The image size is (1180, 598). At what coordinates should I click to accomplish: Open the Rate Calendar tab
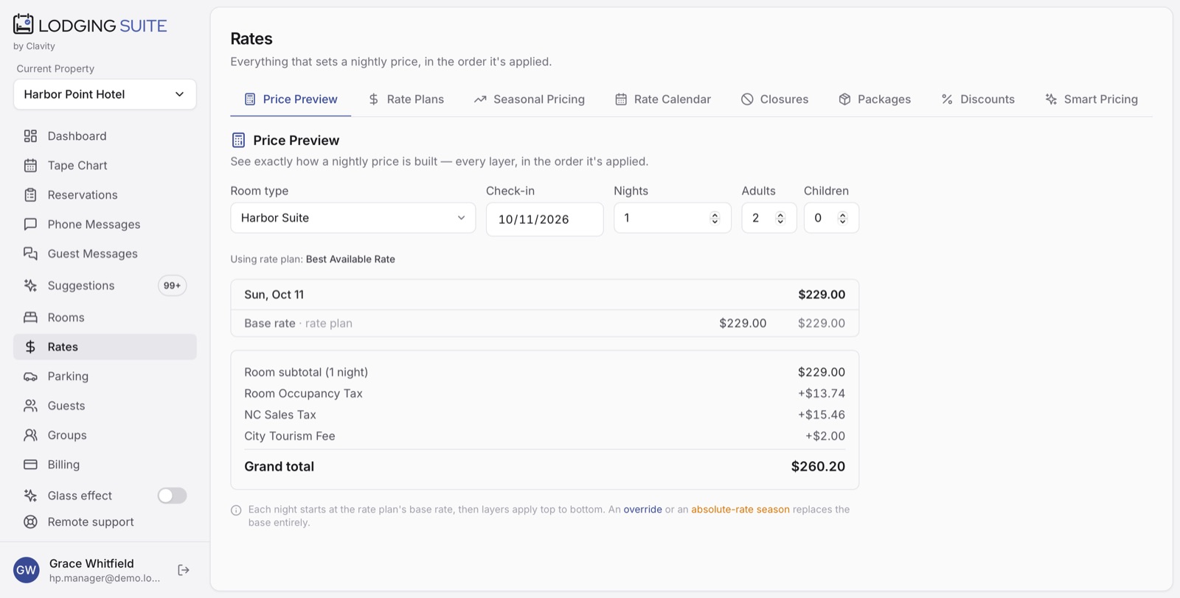point(663,99)
